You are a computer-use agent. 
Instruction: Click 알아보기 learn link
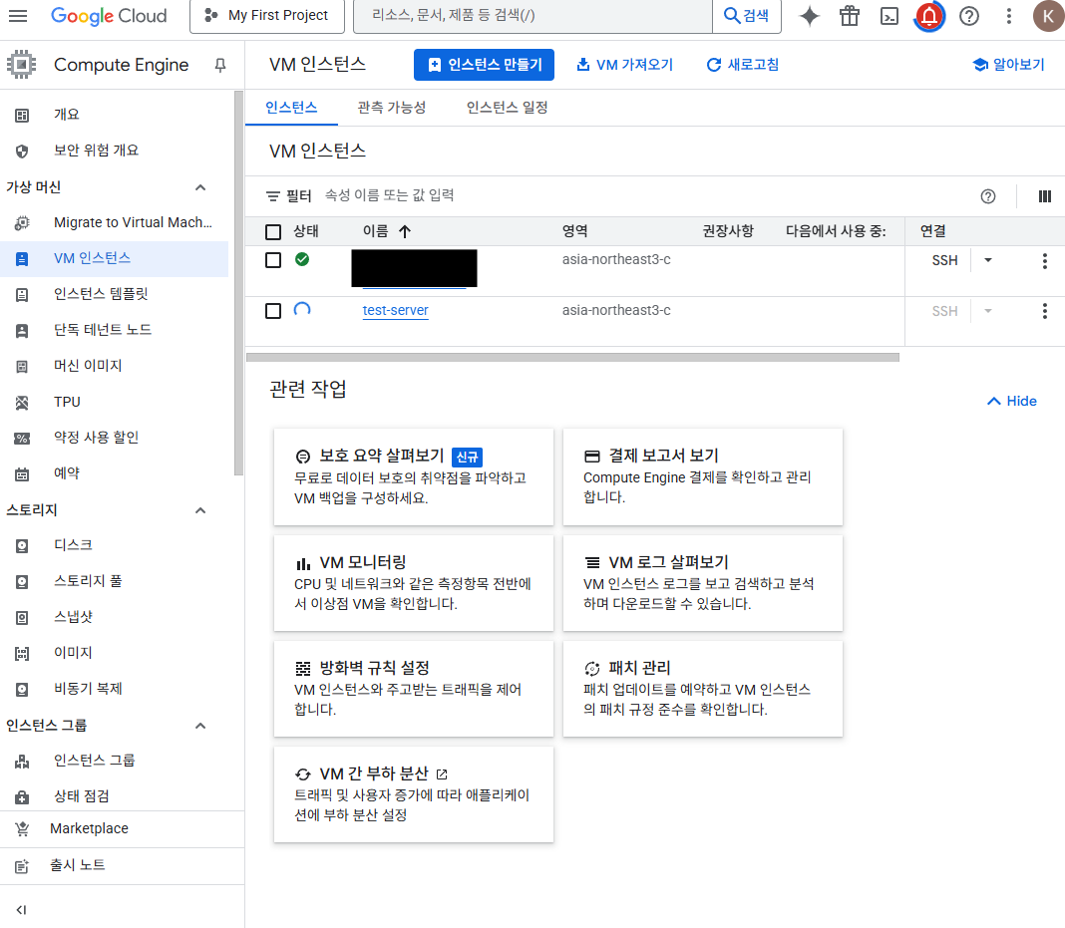[x=1008, y=65]
